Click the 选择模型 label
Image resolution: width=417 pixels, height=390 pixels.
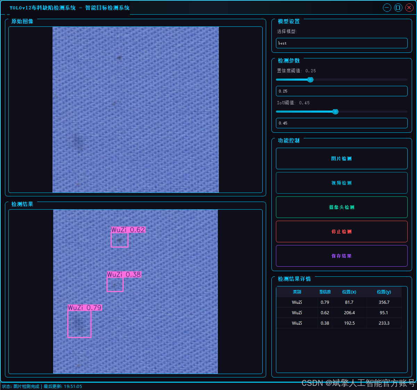click(287, 31)
